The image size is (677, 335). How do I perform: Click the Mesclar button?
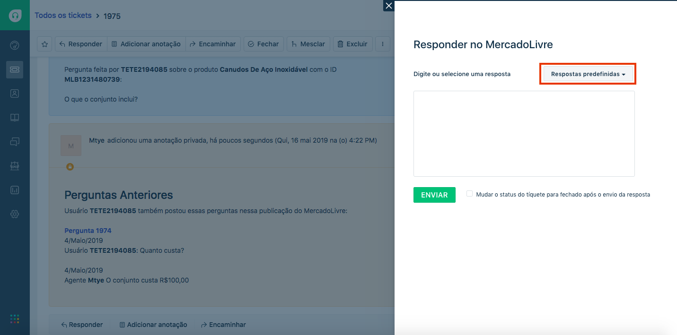tap(308, 44)
